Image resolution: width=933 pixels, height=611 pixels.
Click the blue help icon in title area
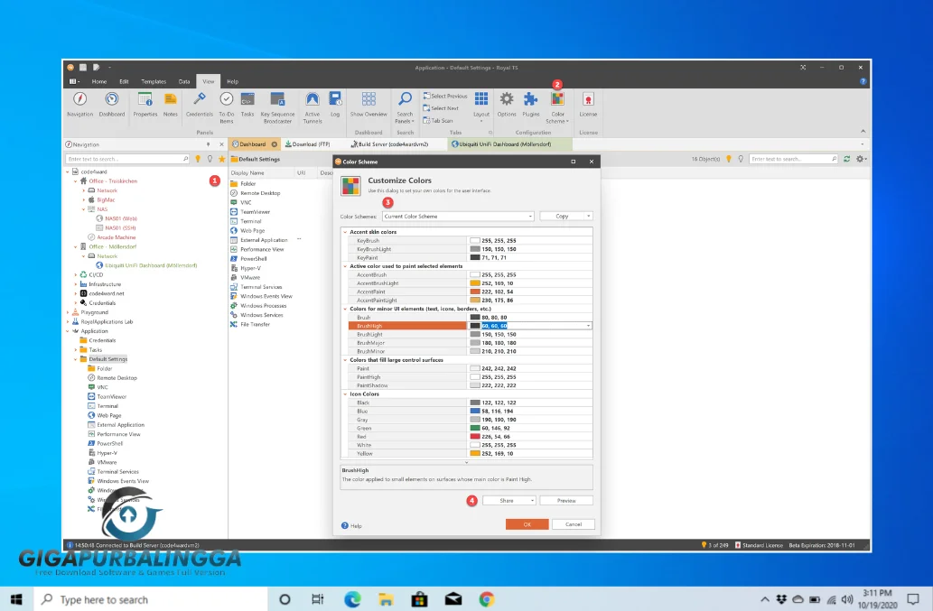click(863, 81)
